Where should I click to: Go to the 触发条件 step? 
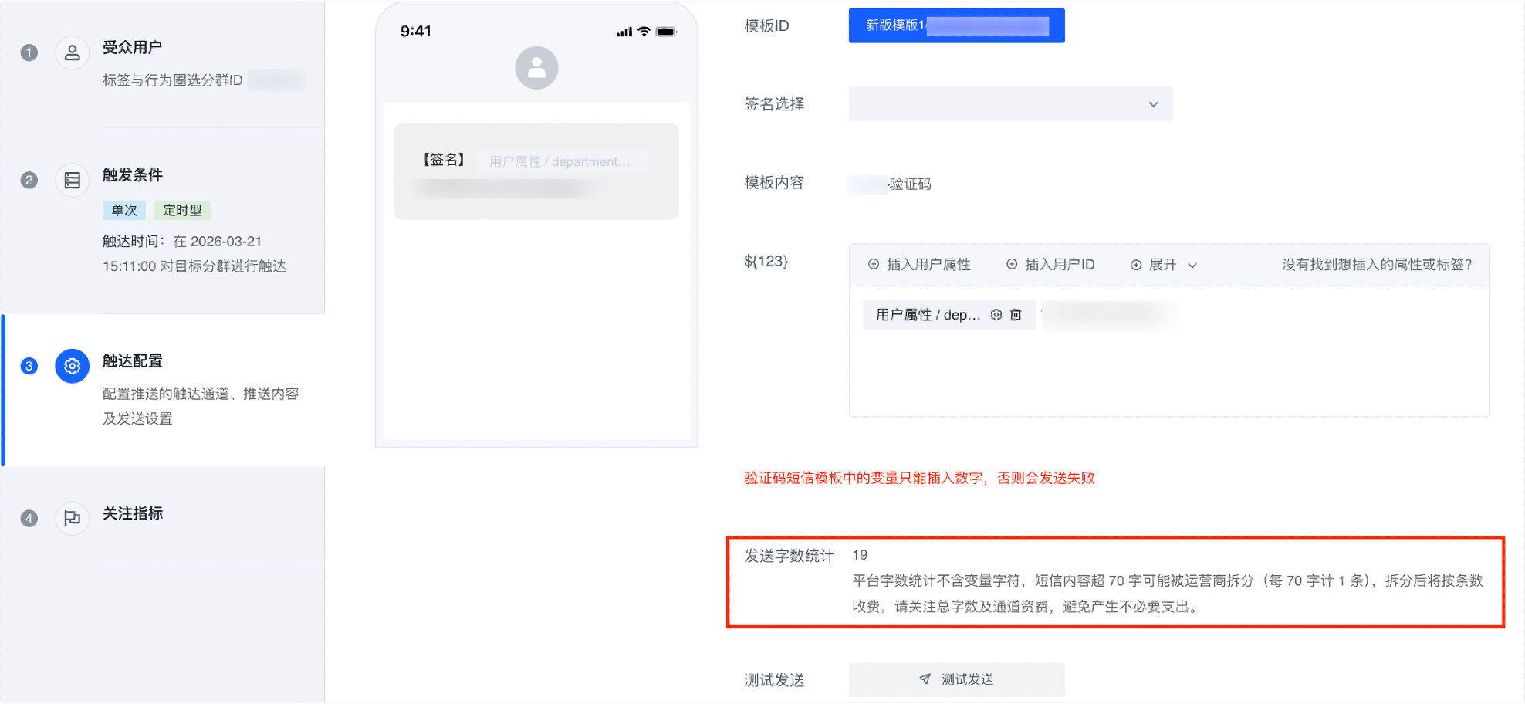coord(132,175)
